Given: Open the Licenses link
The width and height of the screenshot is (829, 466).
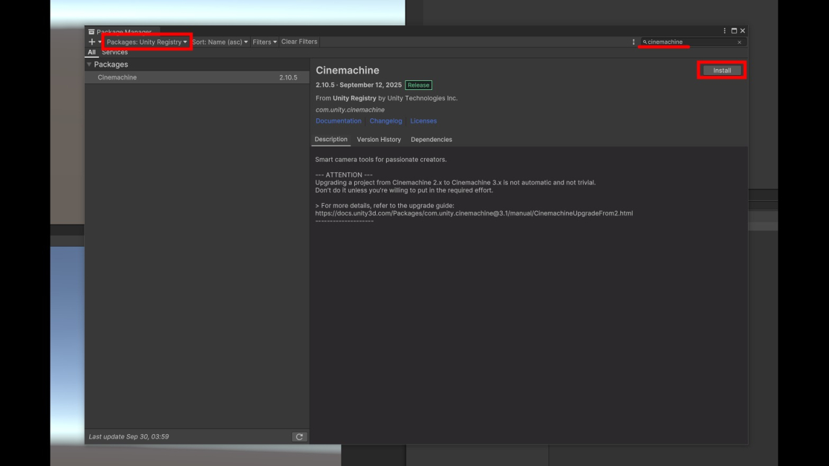Looking at the screenshot, I should [424, 121].
